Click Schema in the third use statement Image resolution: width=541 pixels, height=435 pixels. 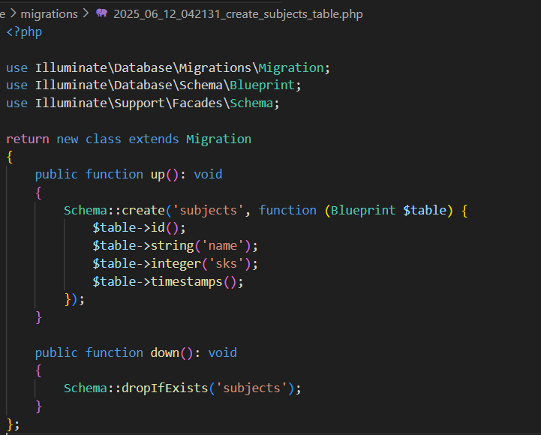[x=251, y=103]
